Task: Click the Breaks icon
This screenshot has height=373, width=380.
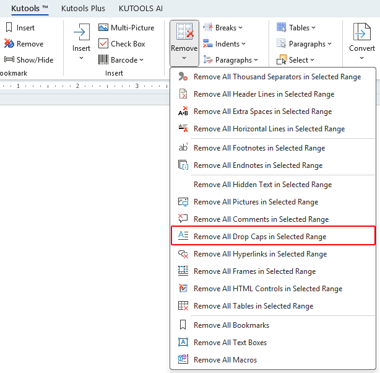Action: coord(208,27)
